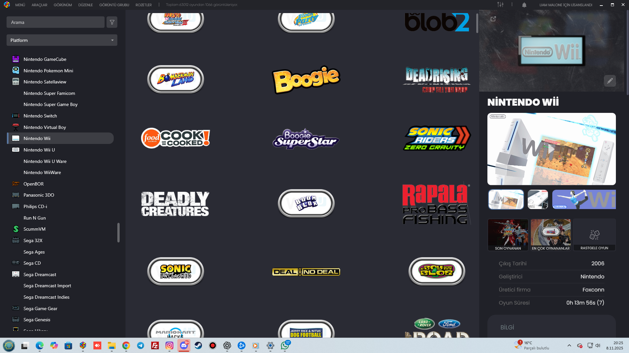Open the ROZETLER menu
This screenshot has height=353, width=629.
tap(144, 5)
